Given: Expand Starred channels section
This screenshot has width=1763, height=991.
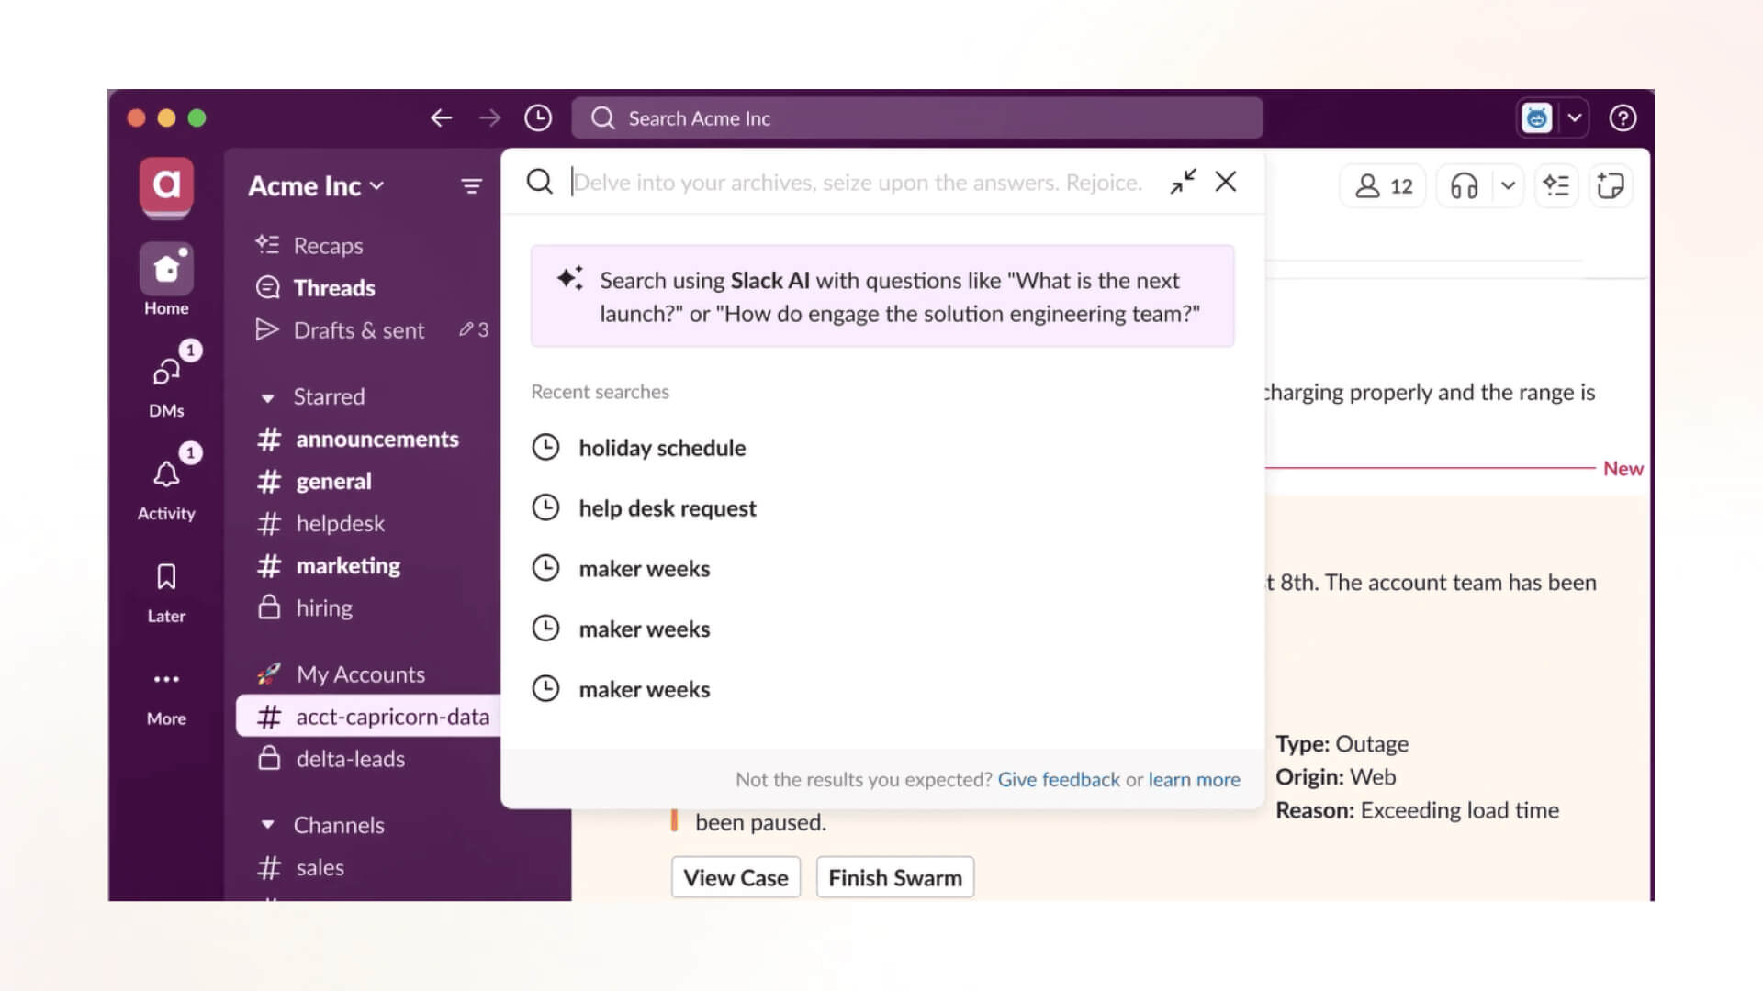Looking at the screenshot, I should click(267, 395).
